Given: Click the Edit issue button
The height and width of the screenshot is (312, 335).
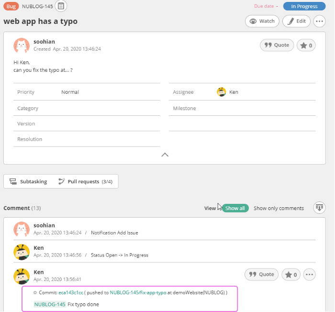Looking at the screenshot, I should [296, 21].
